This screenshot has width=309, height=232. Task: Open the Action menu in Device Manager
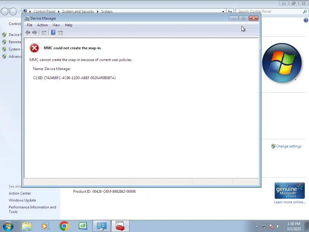tap(42, 25)
